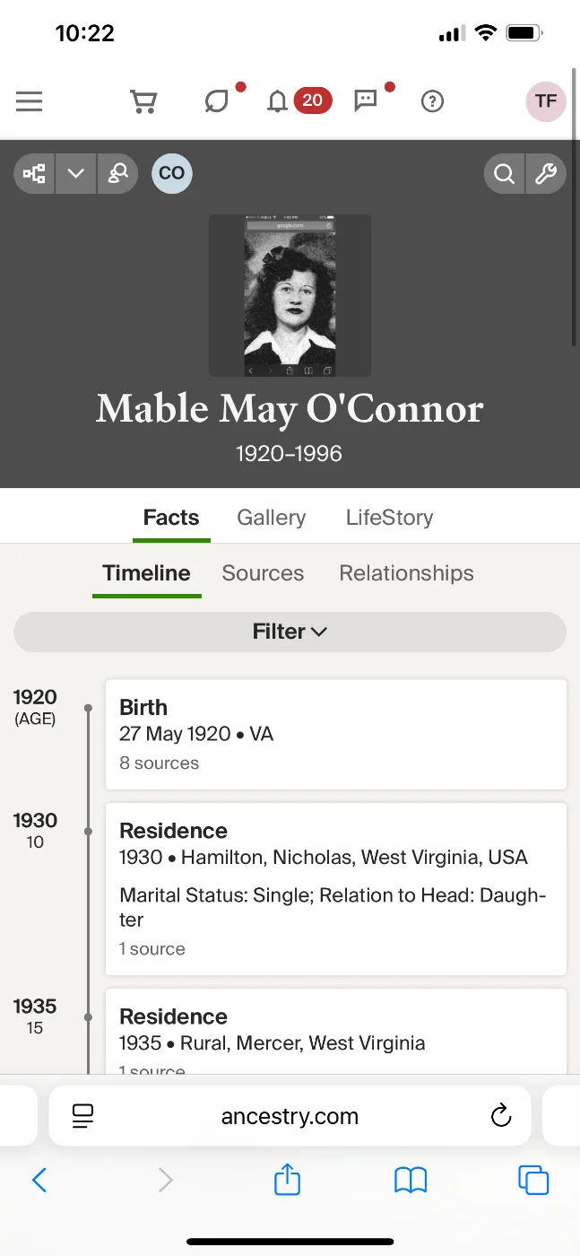Open the Birth fact card
Viewport: 580px width, 1256px height.
click(x=336, y=734)
